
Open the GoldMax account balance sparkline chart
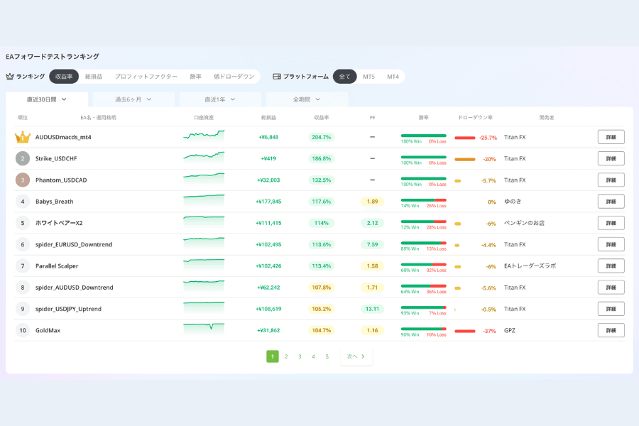pyautogui.click(x=204, y=329)
